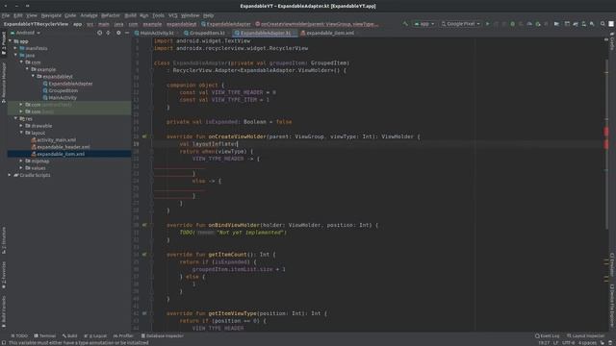Click override gutter icon beside getItemCount
This screenshot has height=346, width=616.
coord(144,255)
